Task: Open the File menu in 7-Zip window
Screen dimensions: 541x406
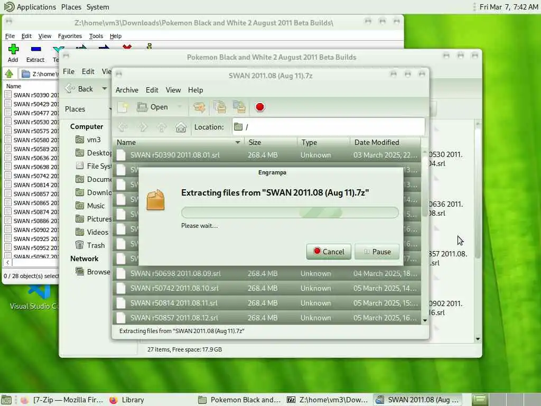Action: [x=10, y=36]
